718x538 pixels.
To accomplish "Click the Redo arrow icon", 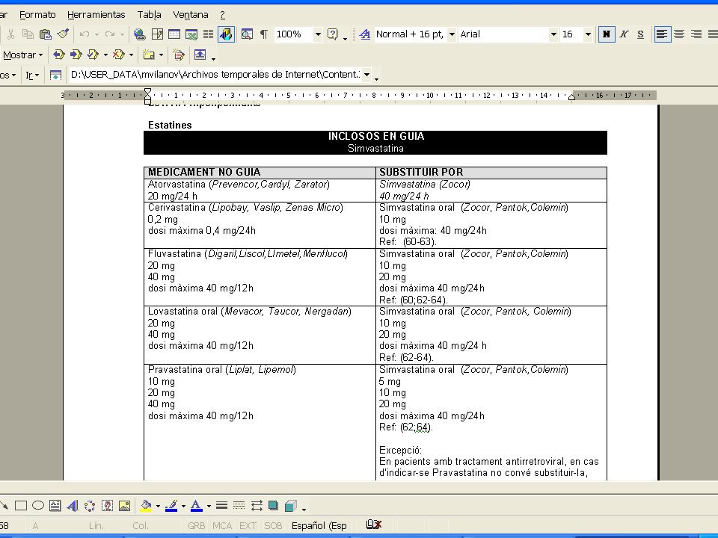I will [110, 34].
